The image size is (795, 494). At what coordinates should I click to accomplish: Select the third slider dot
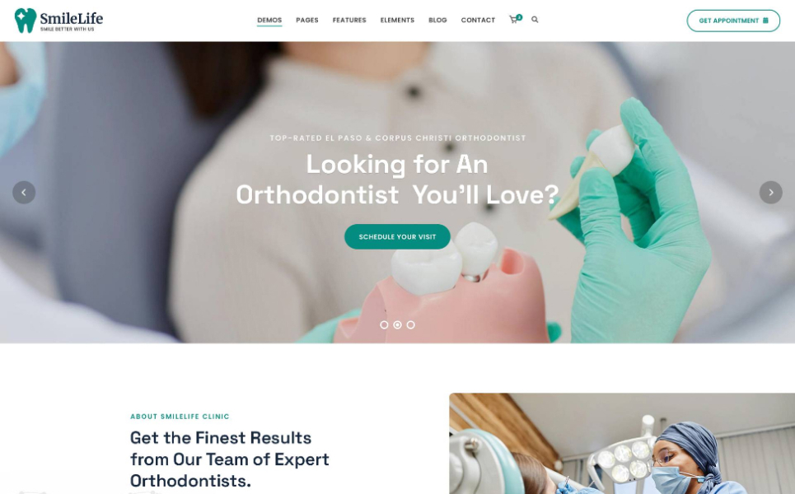[411, 324]
